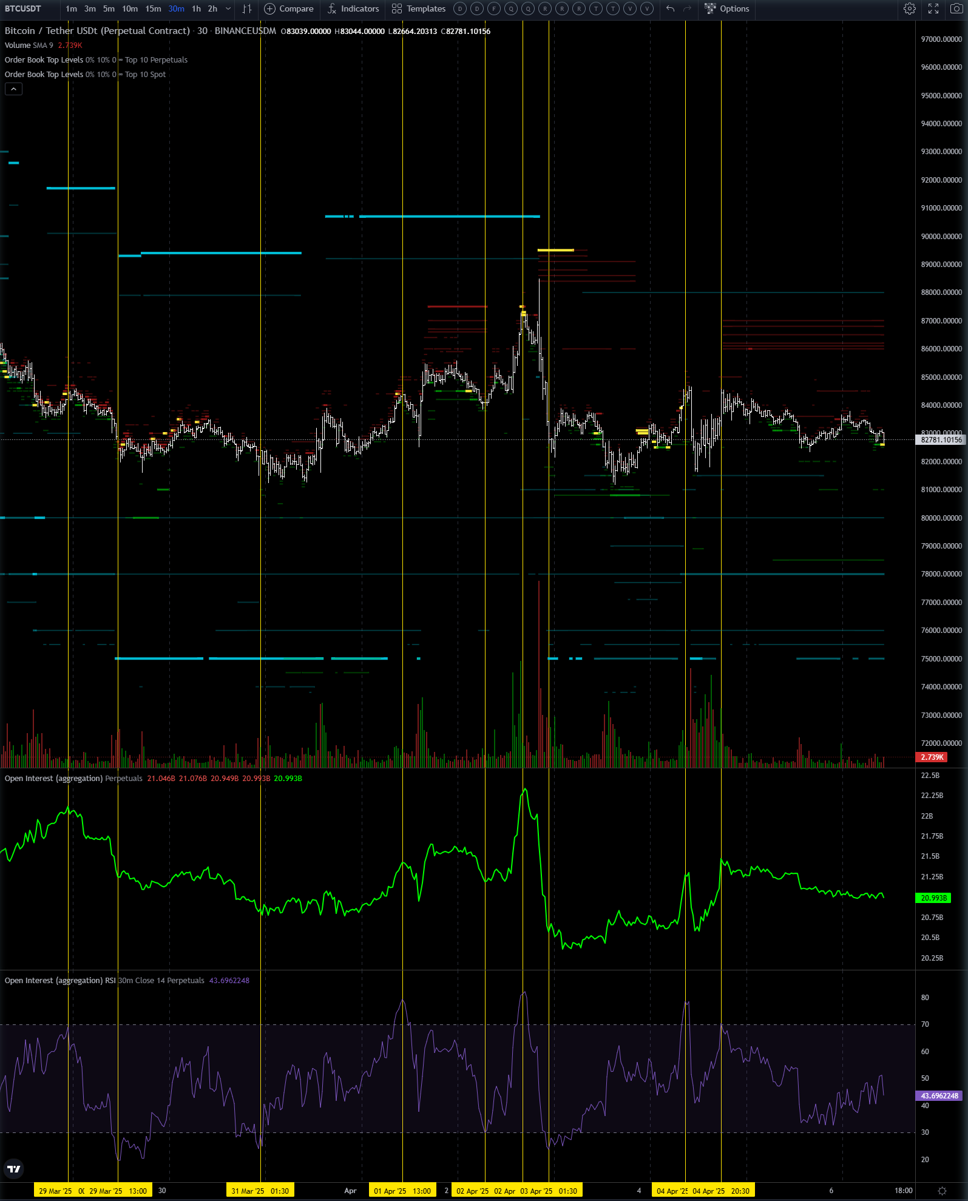Switch to the 1h timeframe

click(x=196, y=8)
